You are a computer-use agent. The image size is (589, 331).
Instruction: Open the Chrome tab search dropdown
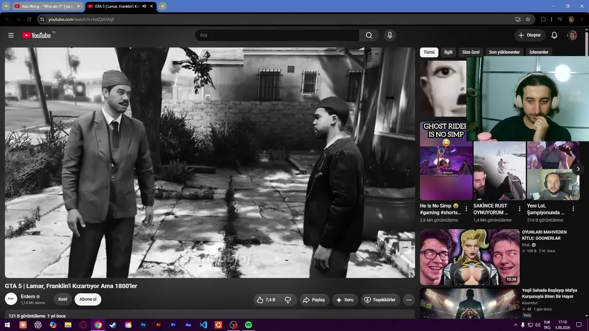point(6,6)
